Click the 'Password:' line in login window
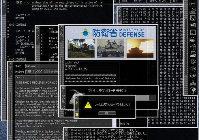This screenshot has width=199, height=140. pos(71,66)
